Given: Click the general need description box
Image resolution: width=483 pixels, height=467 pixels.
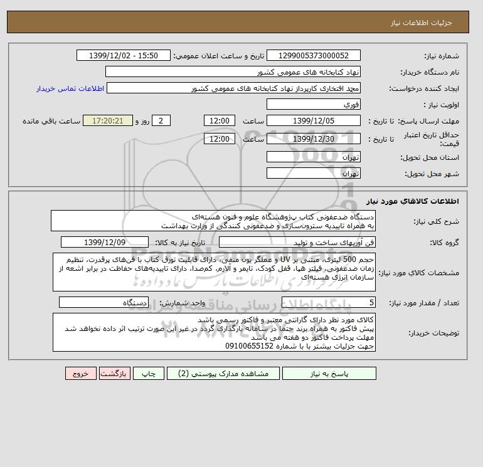Looking at the screenshot, I should [x=213, y=221].
